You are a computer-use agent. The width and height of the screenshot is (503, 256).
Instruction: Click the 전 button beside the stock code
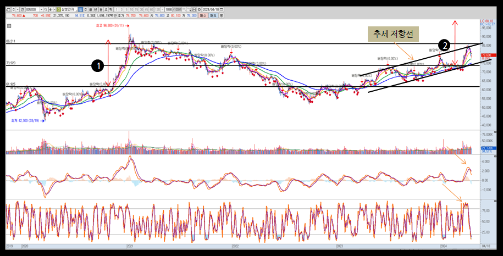click(22, 9)
